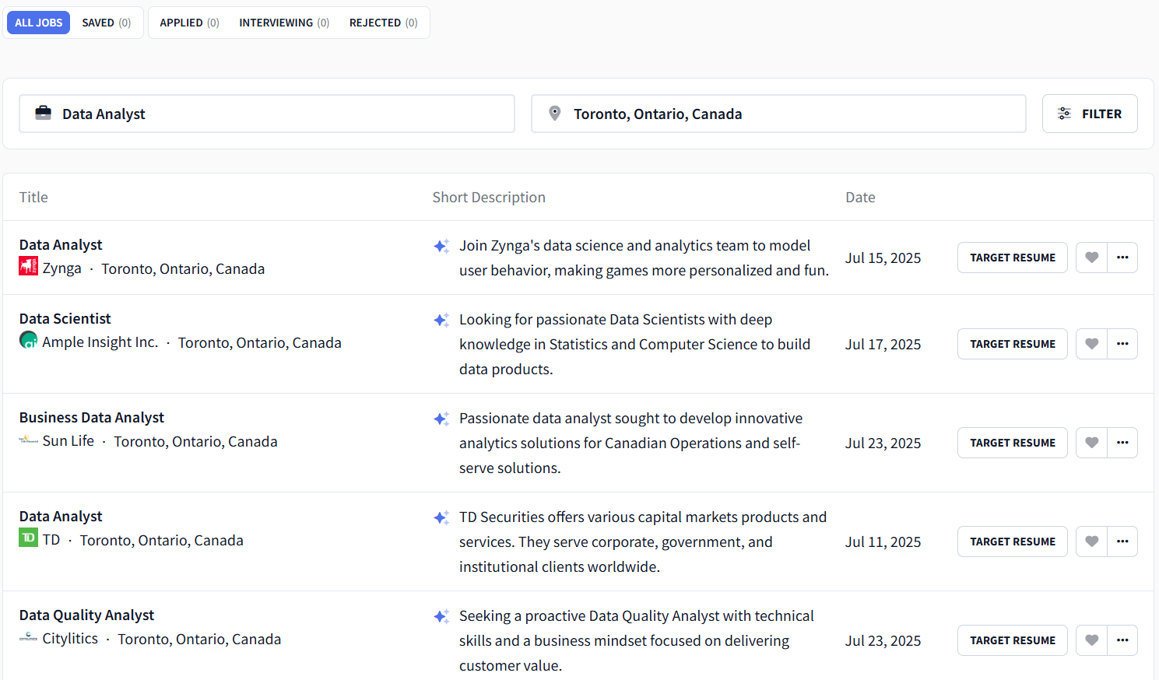Heart the TD Data Analyst job

[1091, 542]
